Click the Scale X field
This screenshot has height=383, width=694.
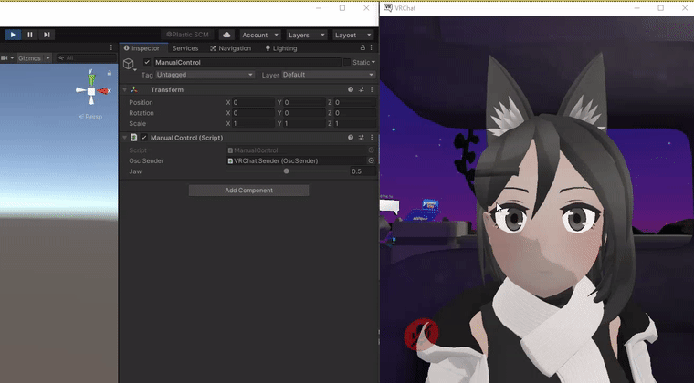pyautogui.click(x=254, y=124)
